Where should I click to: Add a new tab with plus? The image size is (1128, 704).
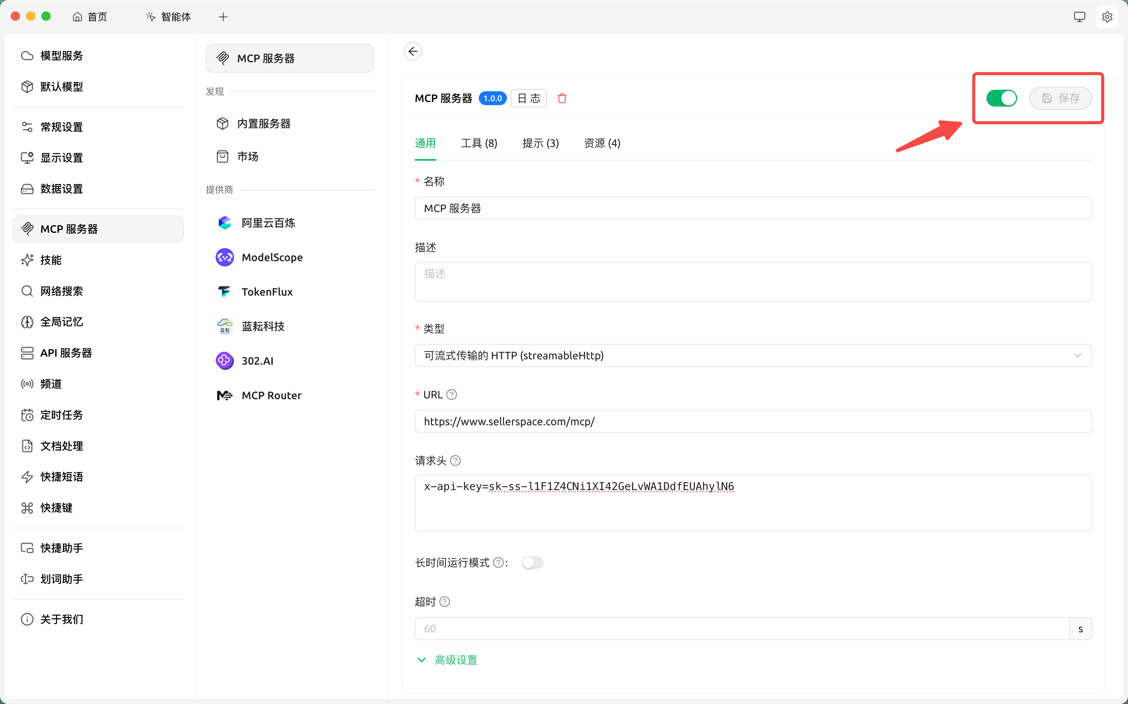tap(223, 17)
